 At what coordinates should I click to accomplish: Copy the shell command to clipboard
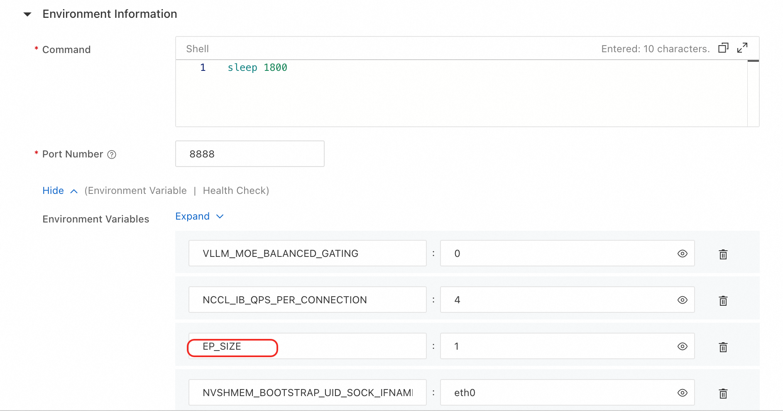[723, 48]
